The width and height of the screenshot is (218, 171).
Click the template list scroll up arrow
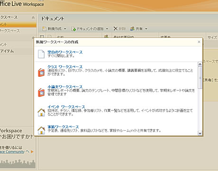point(200,64)
